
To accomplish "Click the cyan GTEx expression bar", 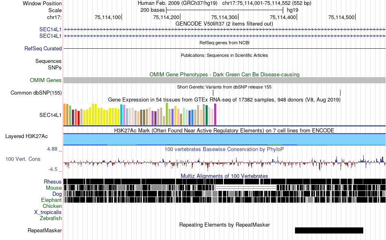I will (121, 115).
